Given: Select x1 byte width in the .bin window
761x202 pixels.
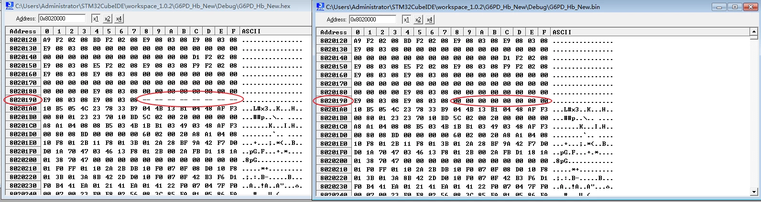Looking at the screenshot, I should [x=406, y=20].
